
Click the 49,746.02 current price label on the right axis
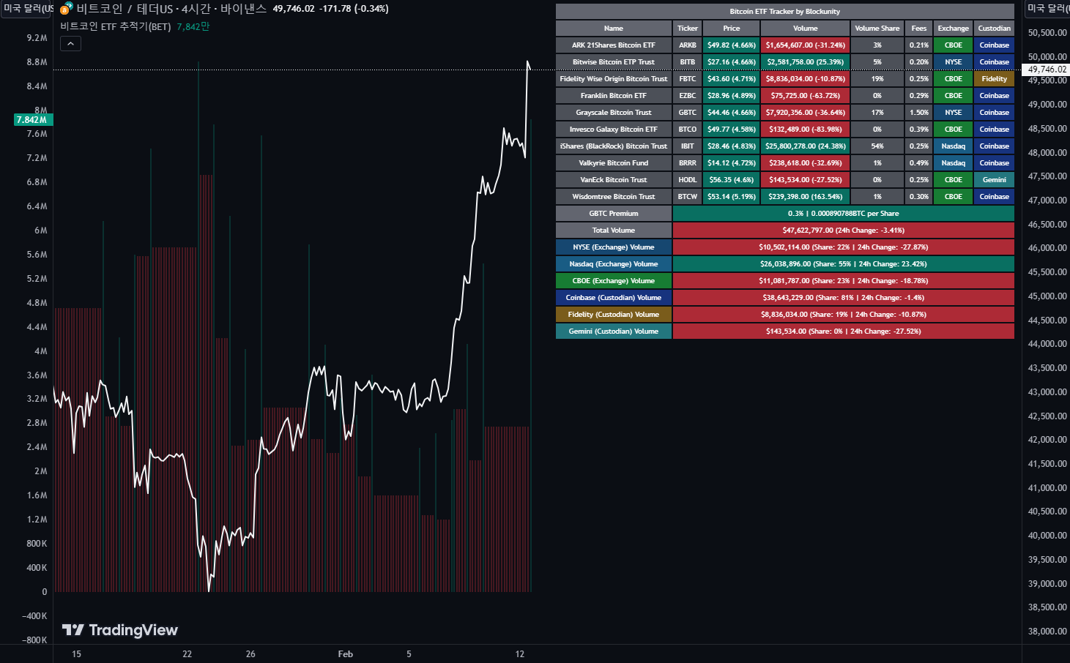[1047, 70]
